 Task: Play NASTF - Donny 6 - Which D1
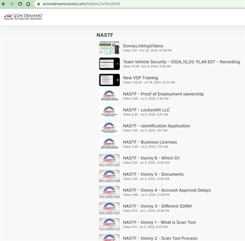point(151,158)
